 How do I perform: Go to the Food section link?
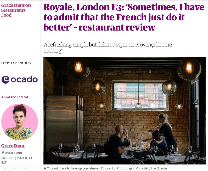tap(6, 15)
